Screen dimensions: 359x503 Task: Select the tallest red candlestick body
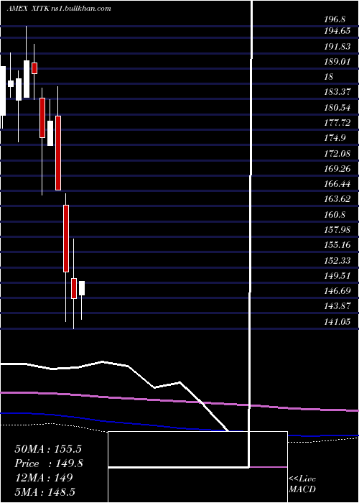(x=58, y=153)
